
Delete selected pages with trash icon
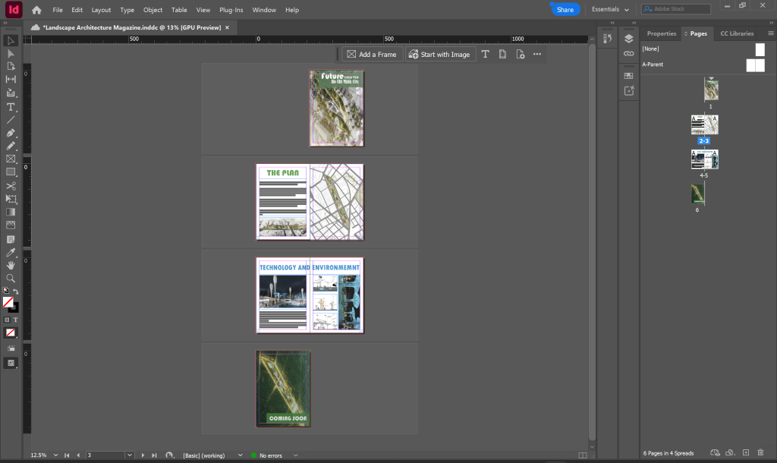(760, 452)
